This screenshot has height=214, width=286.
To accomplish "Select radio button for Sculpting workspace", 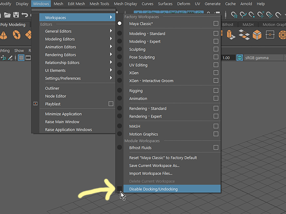I will pyautogui.click(x=119, y=49).
